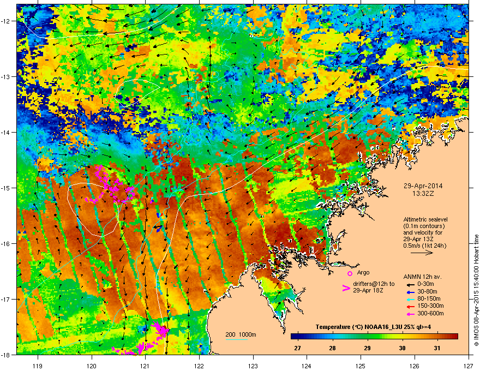Click the color bar value 27
The width and height of the screenshot is (480, 371).
point(297,348)
